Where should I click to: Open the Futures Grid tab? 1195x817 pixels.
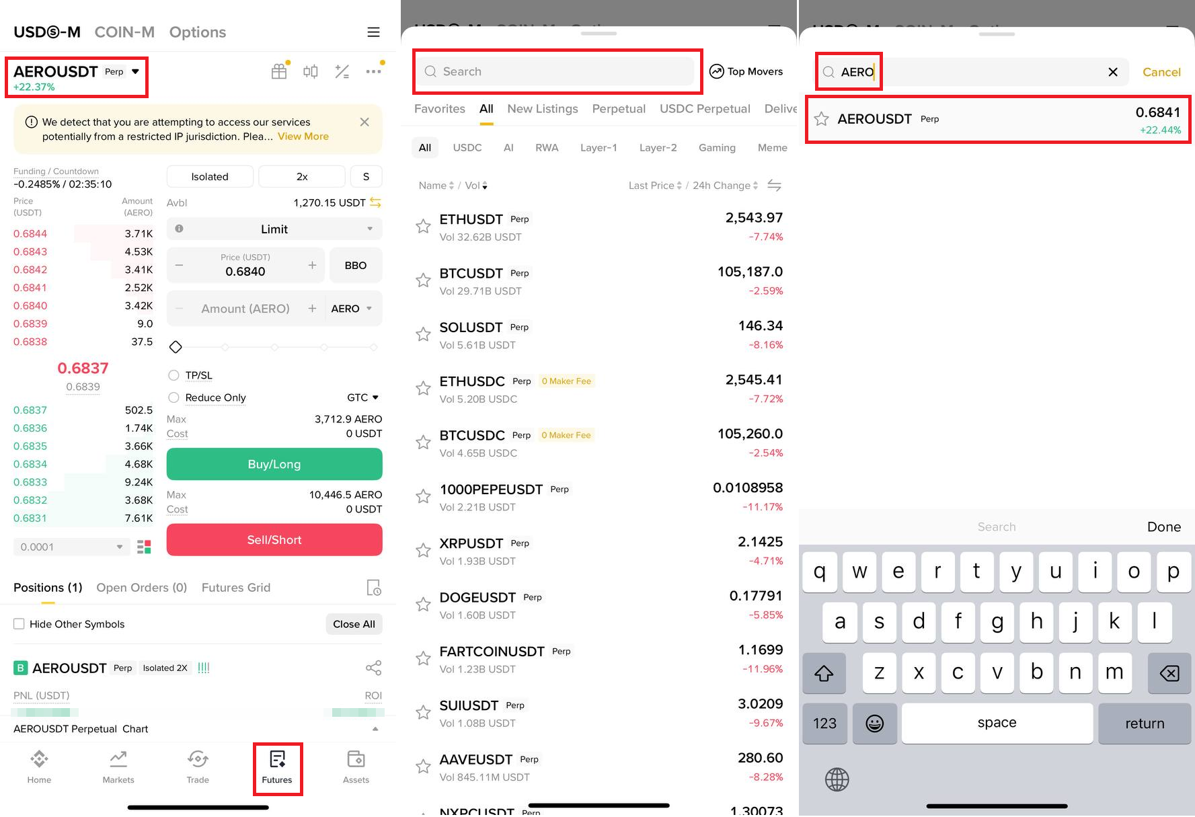(x=236, y=588)
